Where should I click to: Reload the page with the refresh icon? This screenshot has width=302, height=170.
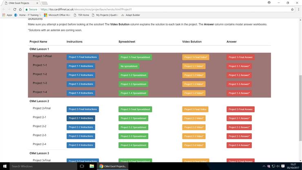coord(15,9)
